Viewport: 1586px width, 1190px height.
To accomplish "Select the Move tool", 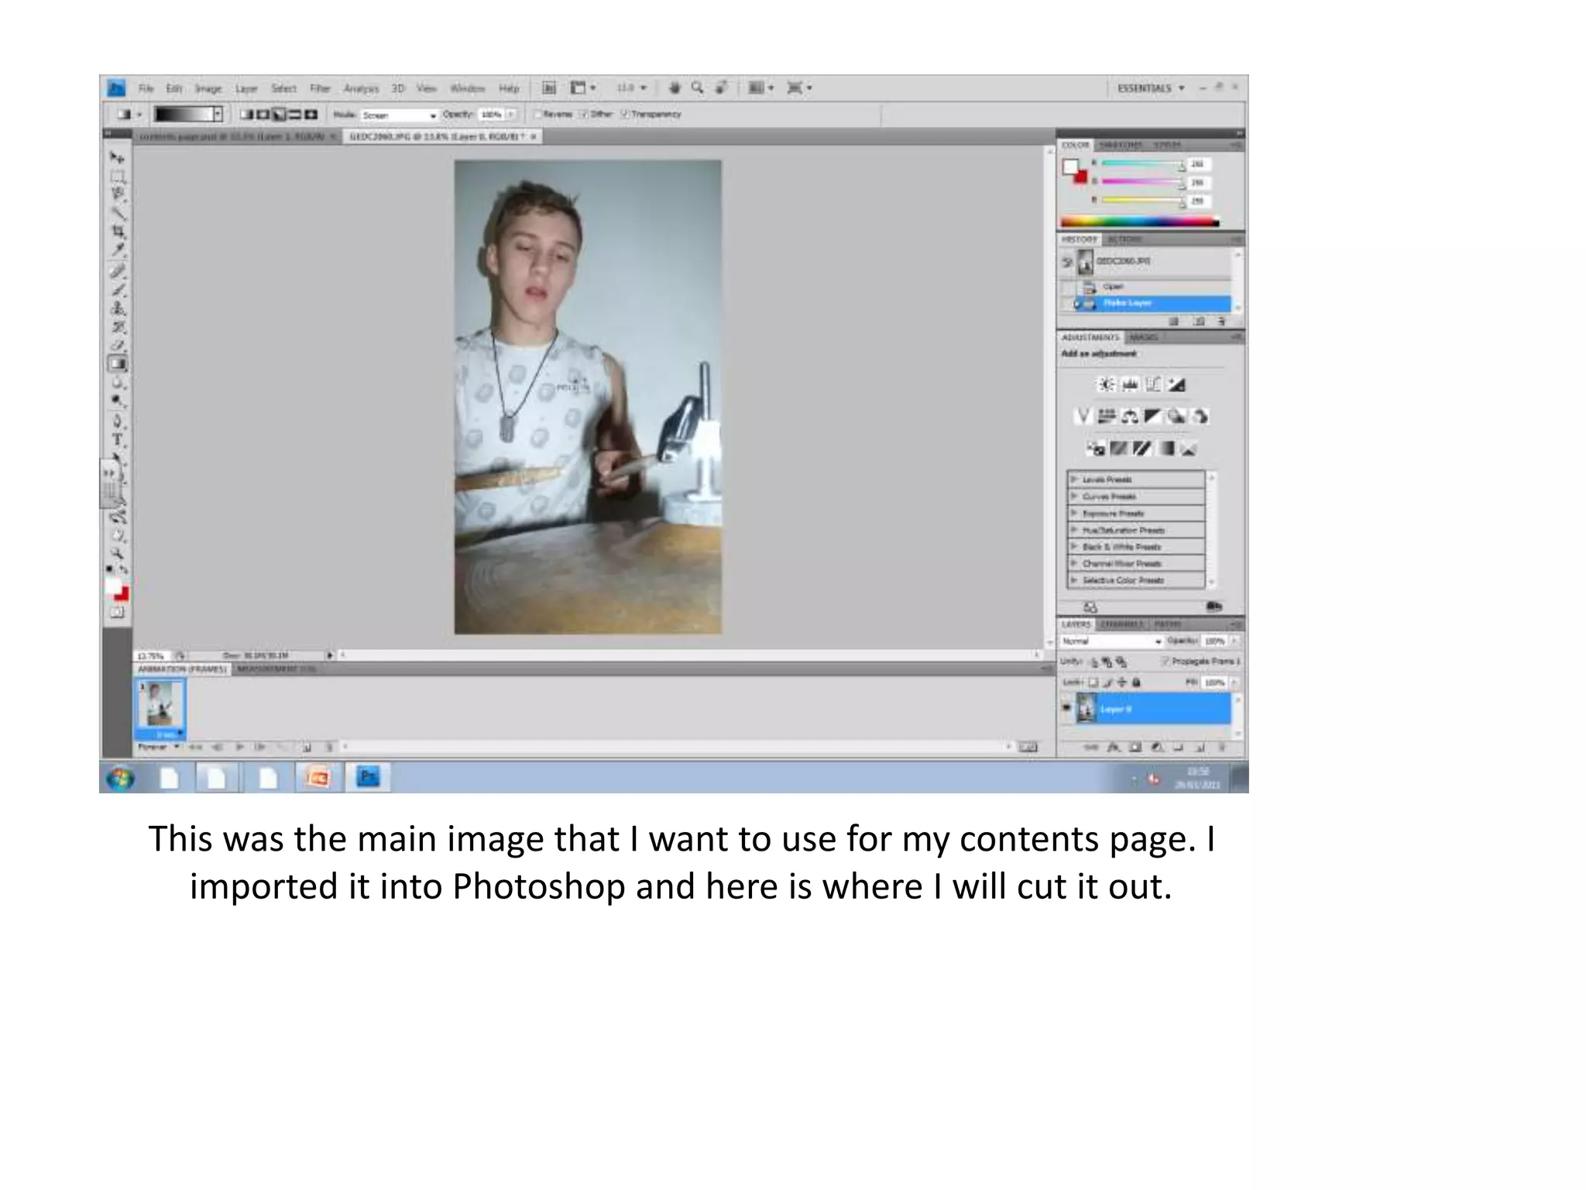I will [x=117, y=158].
